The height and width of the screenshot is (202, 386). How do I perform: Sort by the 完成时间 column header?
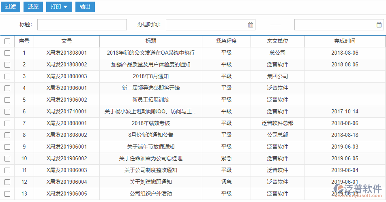(x=345, y=41)
